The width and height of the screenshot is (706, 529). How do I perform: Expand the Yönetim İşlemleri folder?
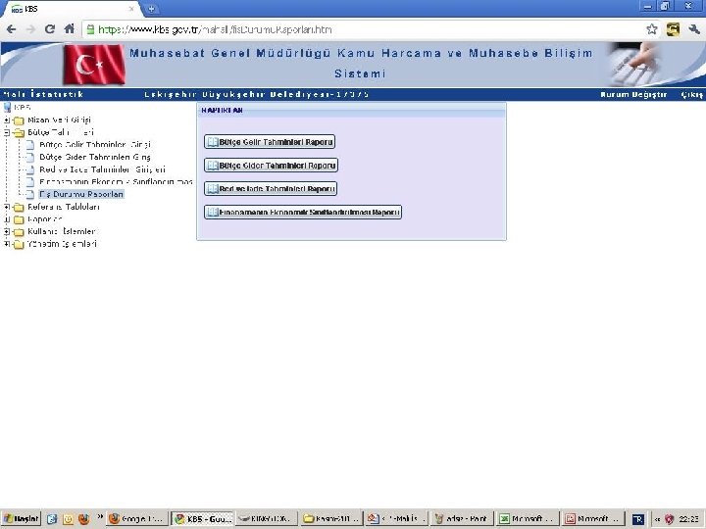tap(7, 244)
